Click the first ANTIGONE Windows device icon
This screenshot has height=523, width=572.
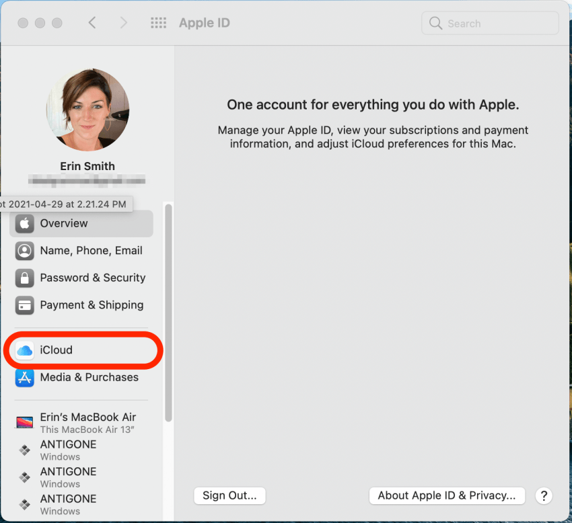(x=24, y=450)
